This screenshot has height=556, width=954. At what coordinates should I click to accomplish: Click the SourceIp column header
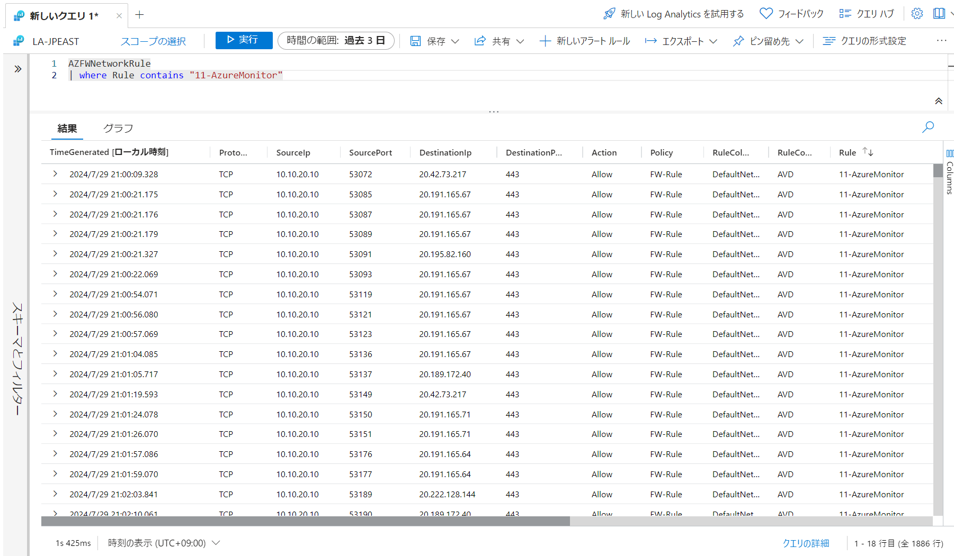[293, 152]
